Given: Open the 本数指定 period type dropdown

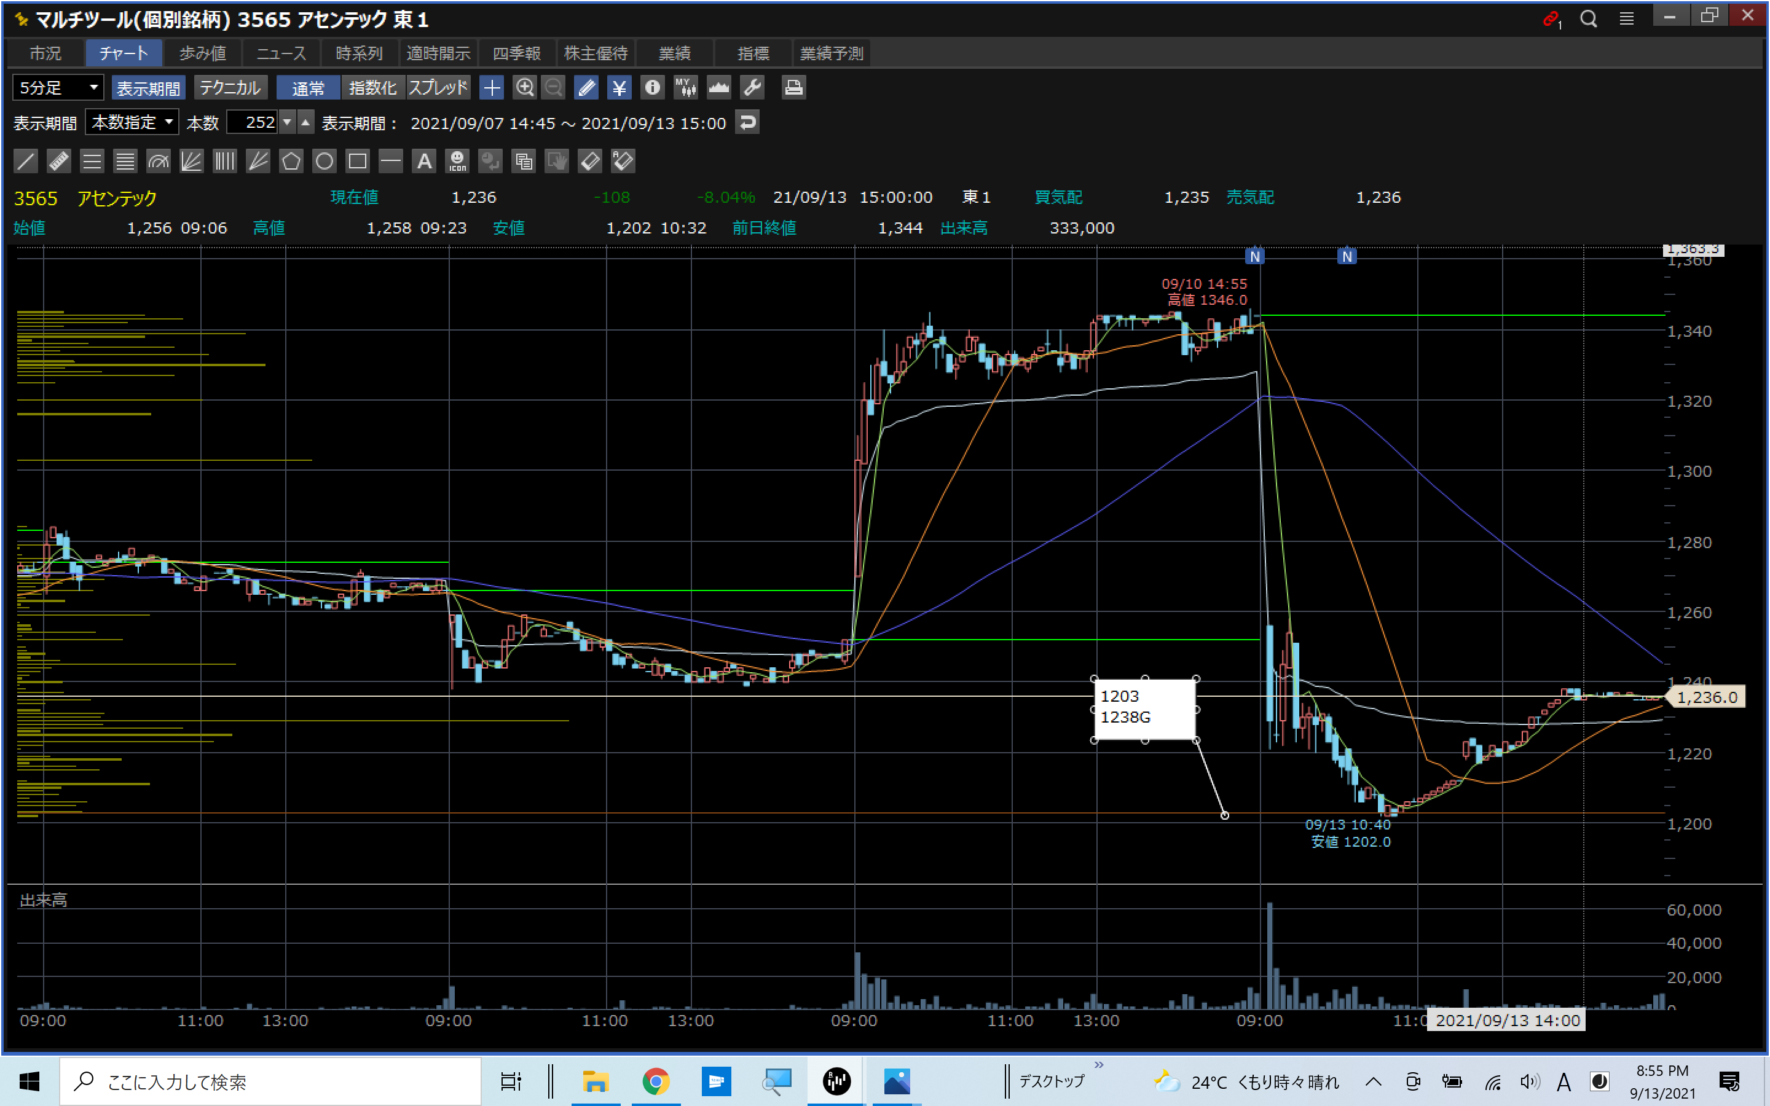Looking at the screenshot, I should coord(132,122).
